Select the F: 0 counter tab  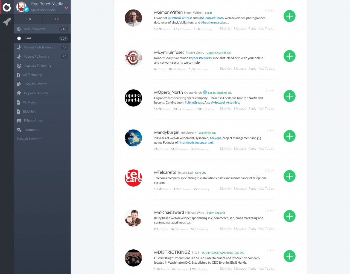(28, 19)
